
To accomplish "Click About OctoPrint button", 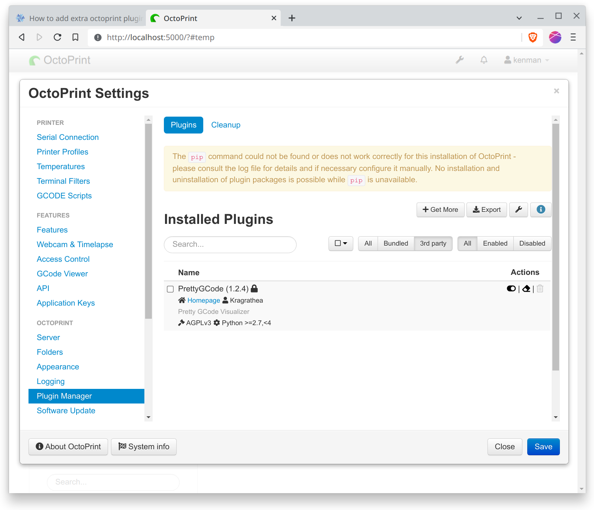I will click(x=68, y=447).
